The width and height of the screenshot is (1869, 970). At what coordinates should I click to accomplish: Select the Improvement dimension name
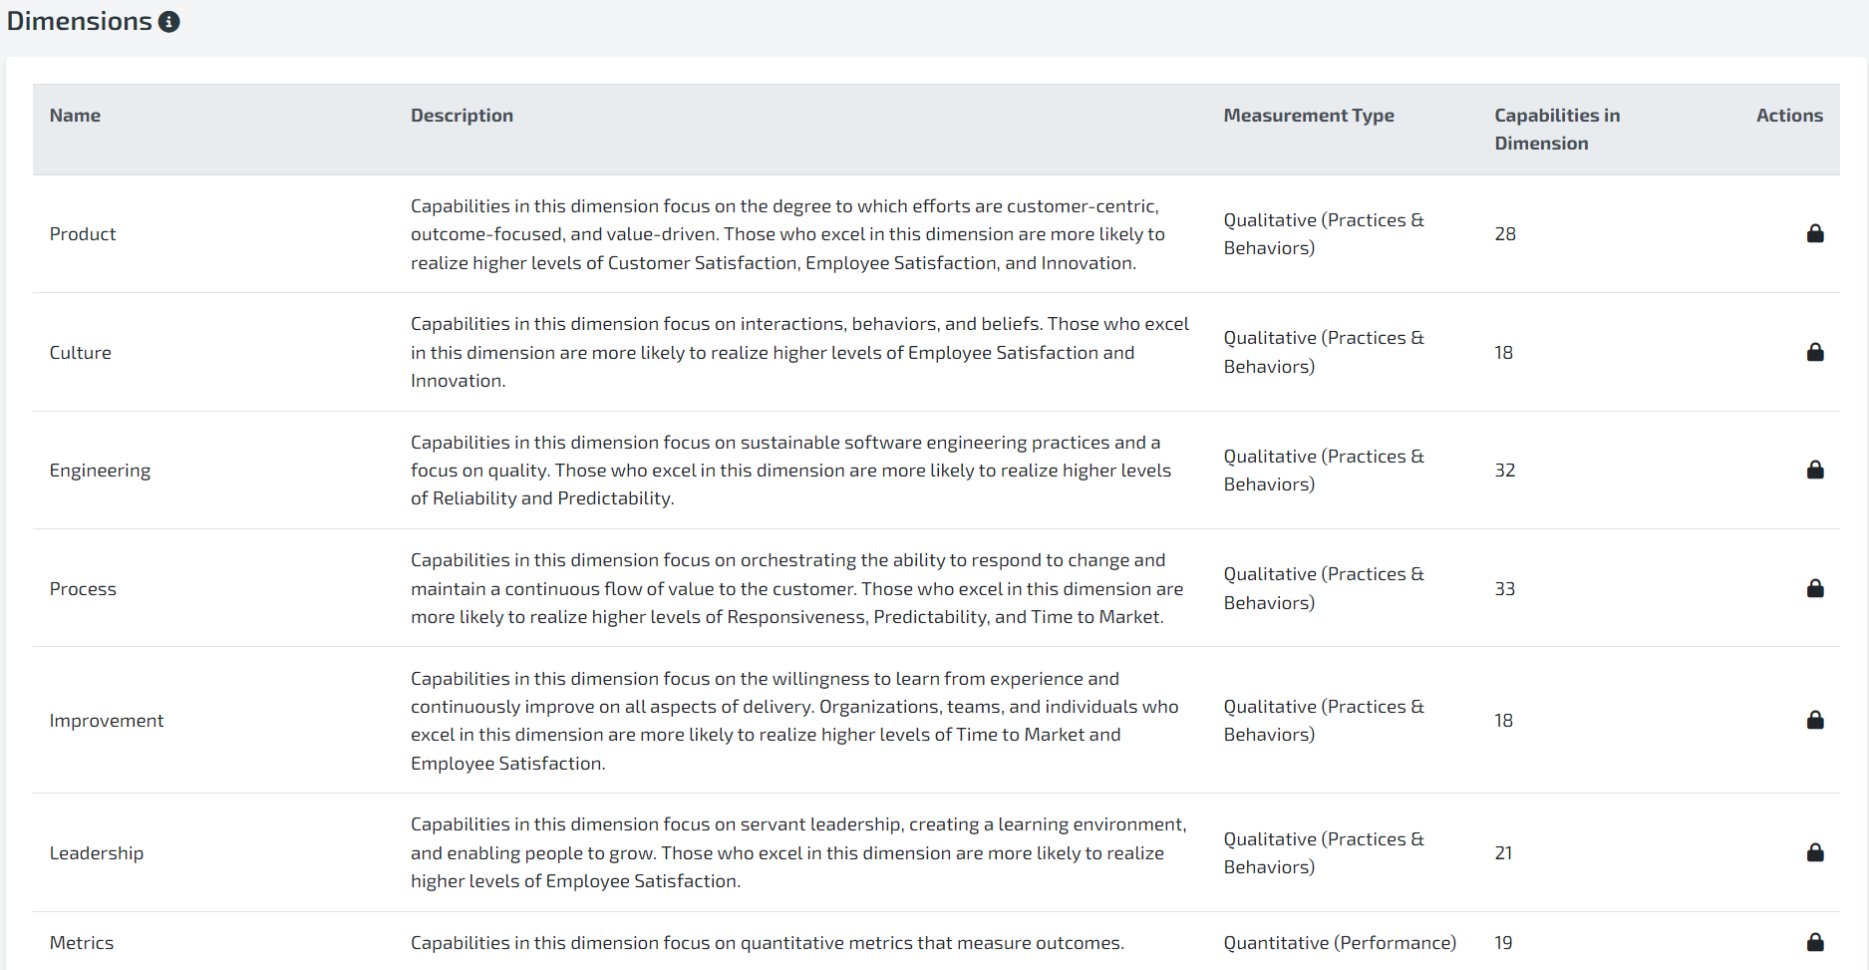(x=107, y=721)
